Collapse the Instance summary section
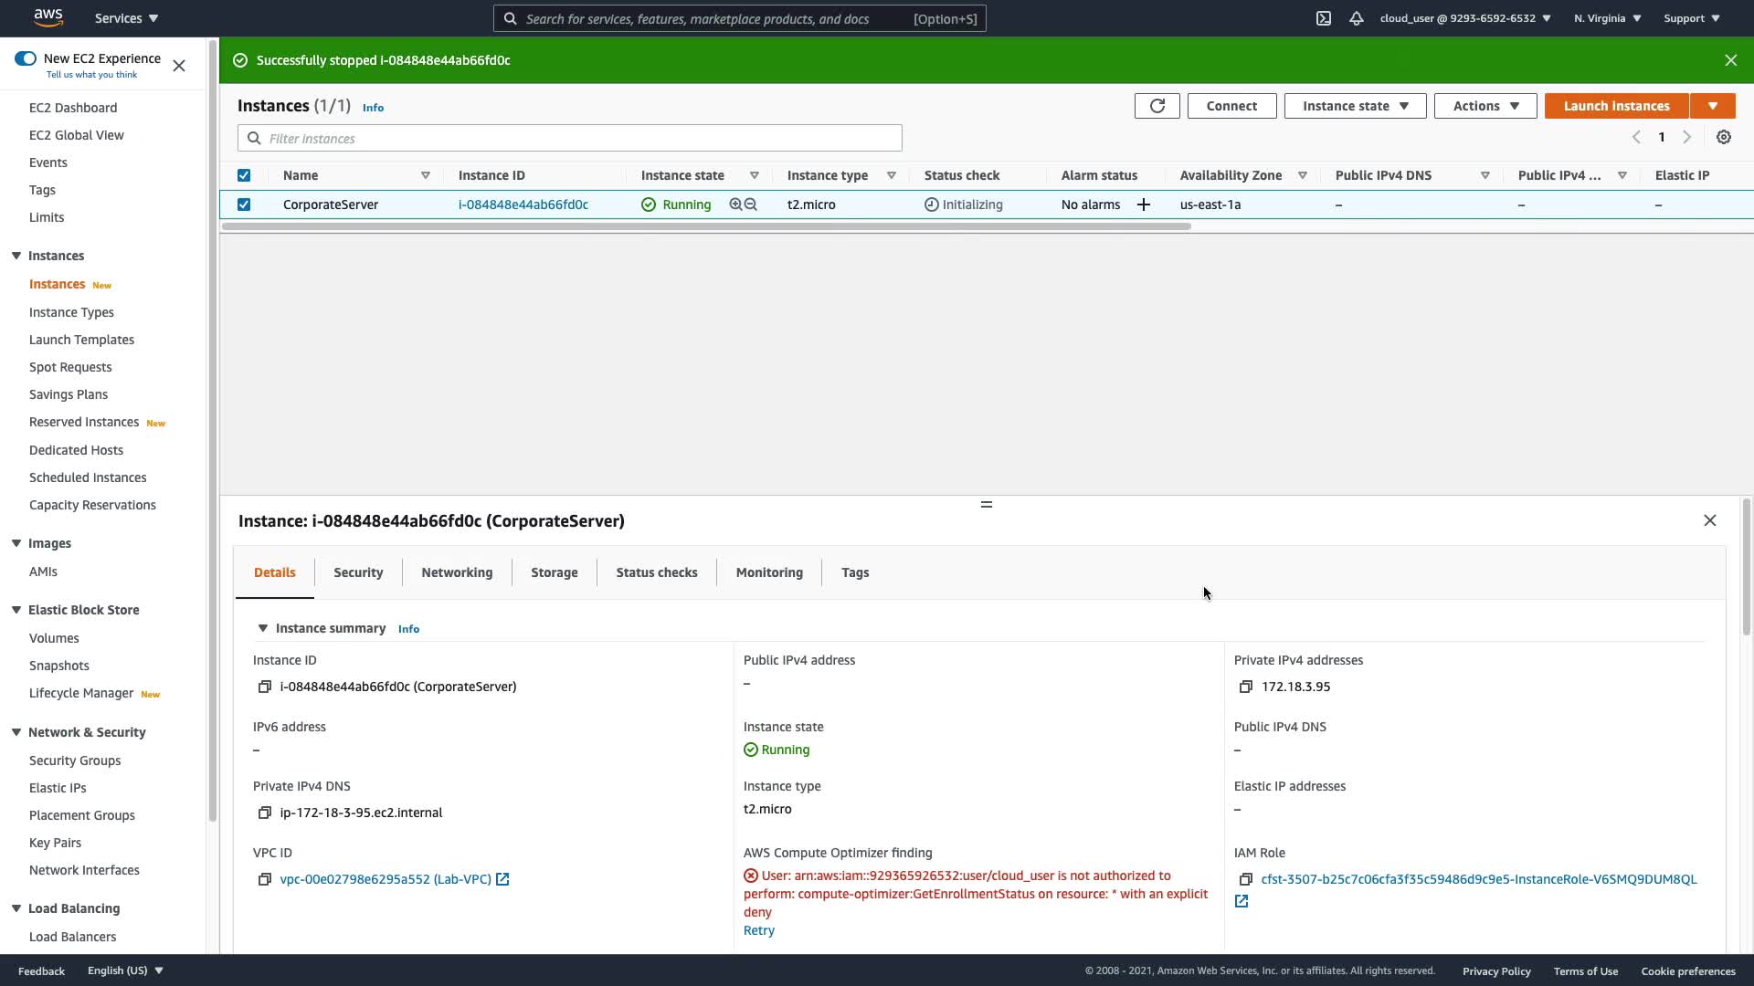This screenshot has height=986, width=1754. 263,628
